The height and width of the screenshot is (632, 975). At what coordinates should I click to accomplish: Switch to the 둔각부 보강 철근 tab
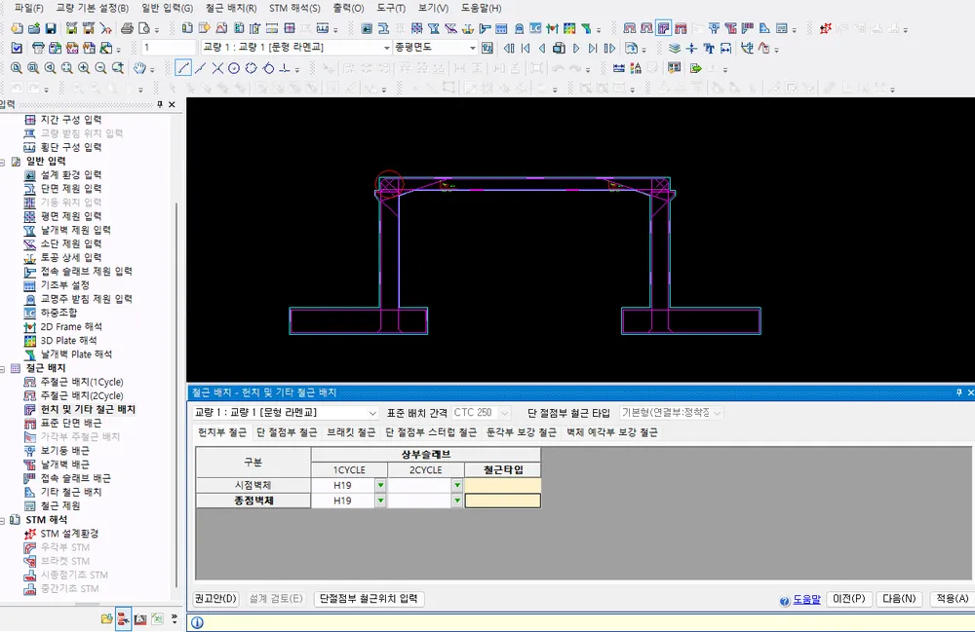(x=521, y=432)
